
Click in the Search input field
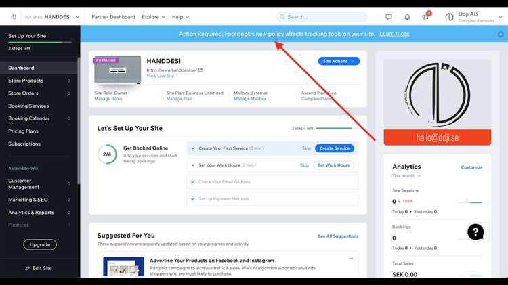point(322,17)
